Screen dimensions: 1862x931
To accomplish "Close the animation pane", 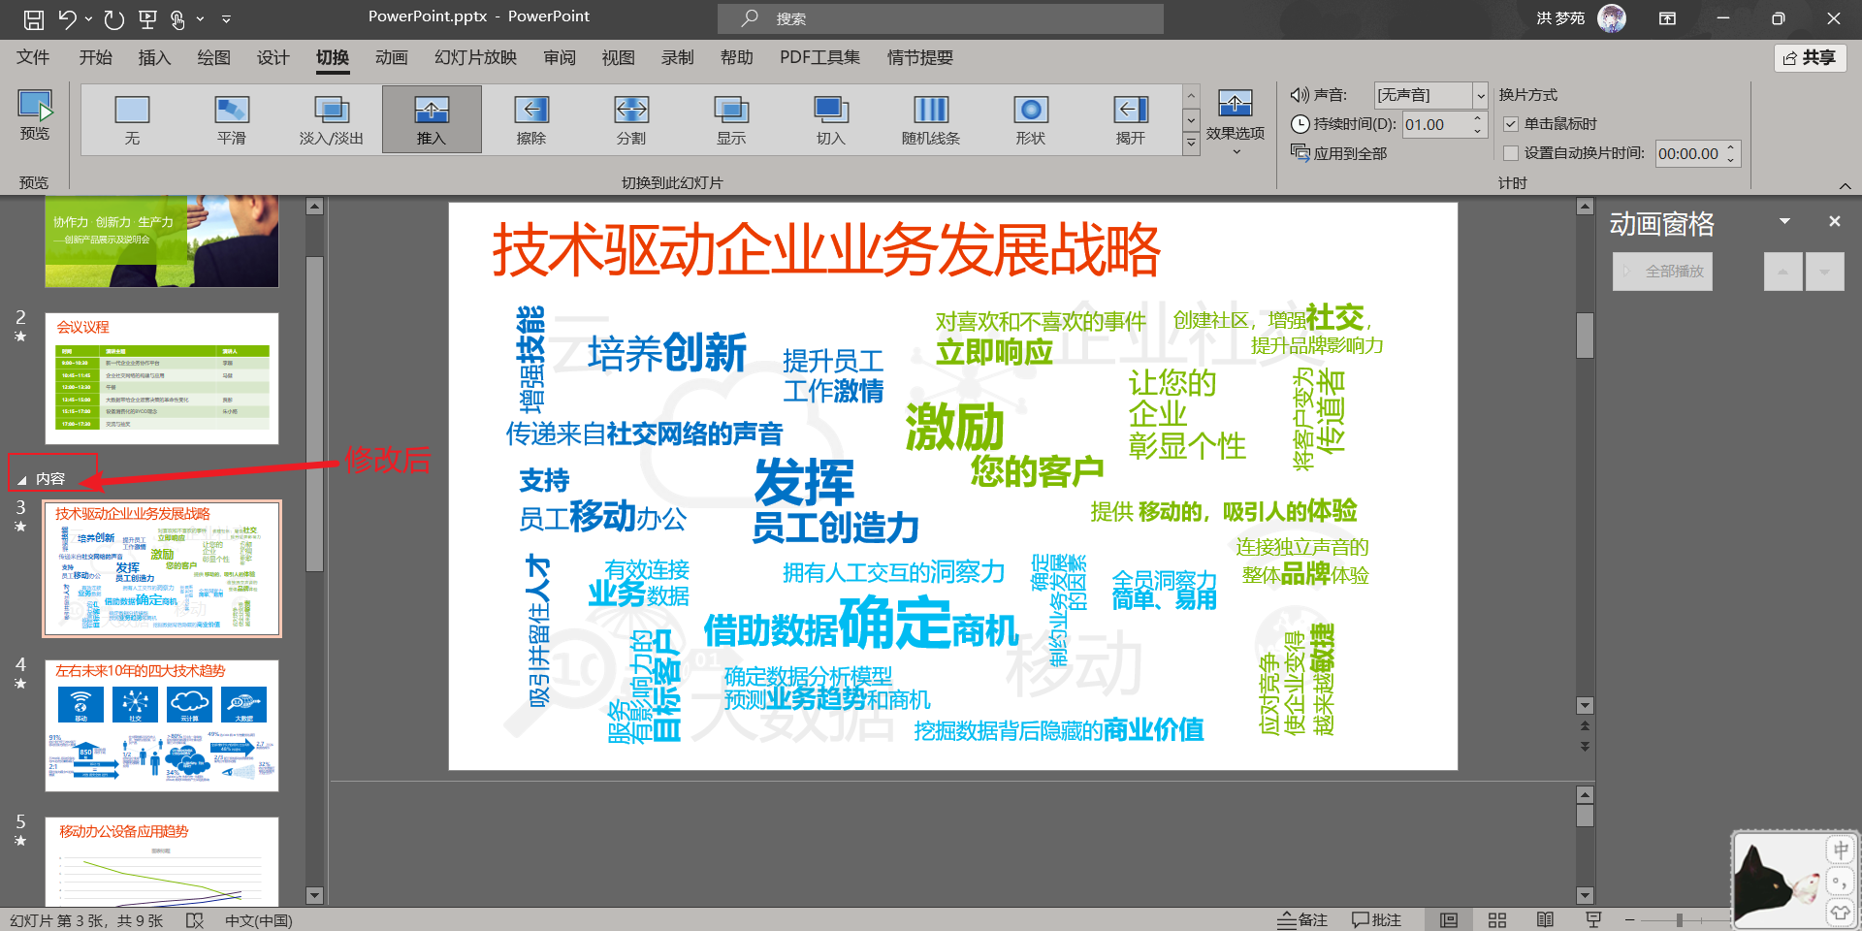I will point(1834,222).
